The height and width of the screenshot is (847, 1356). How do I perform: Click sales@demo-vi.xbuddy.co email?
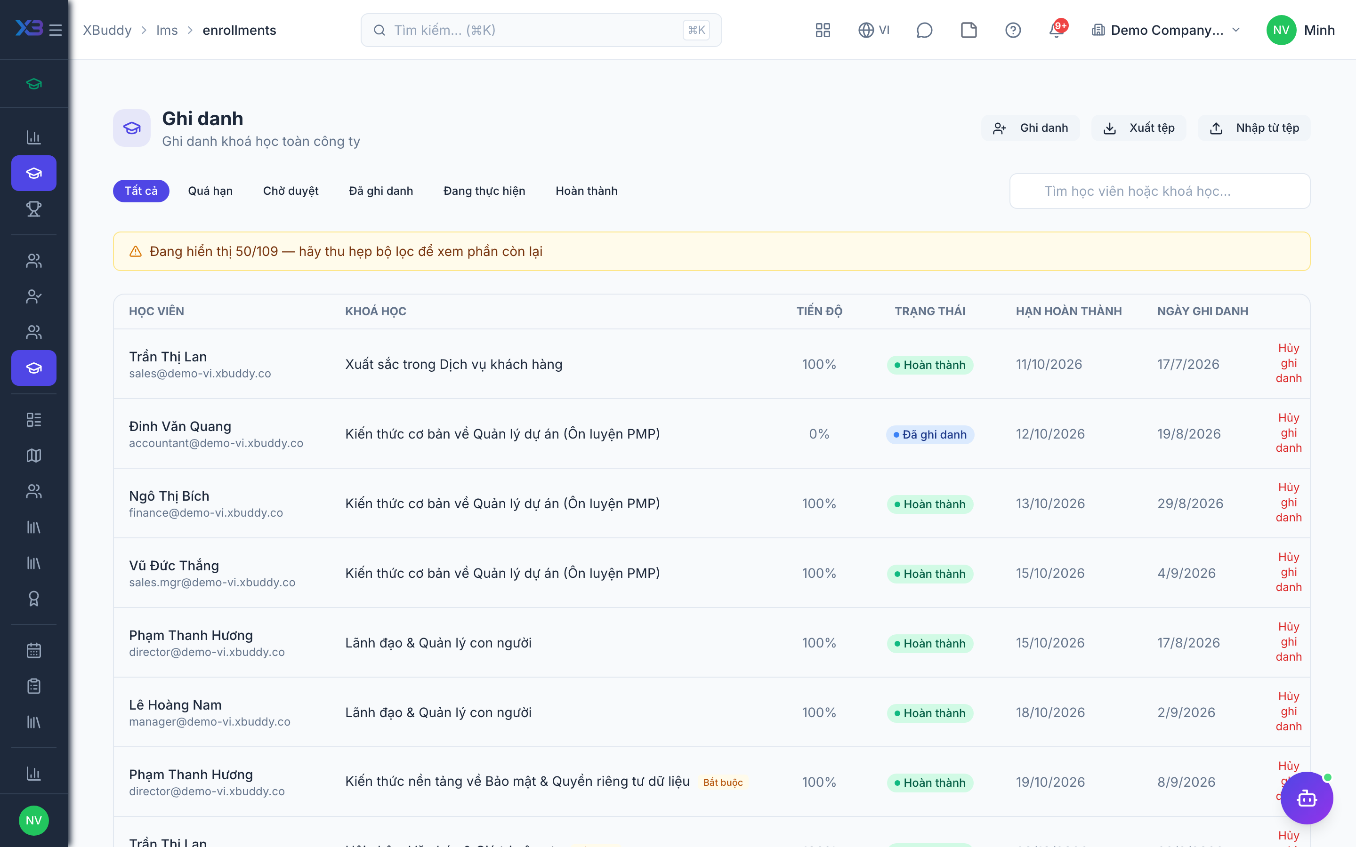coord(200,374)
